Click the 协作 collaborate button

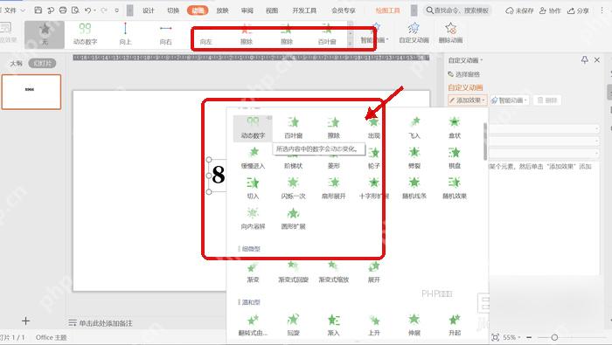tap(550, 10)
